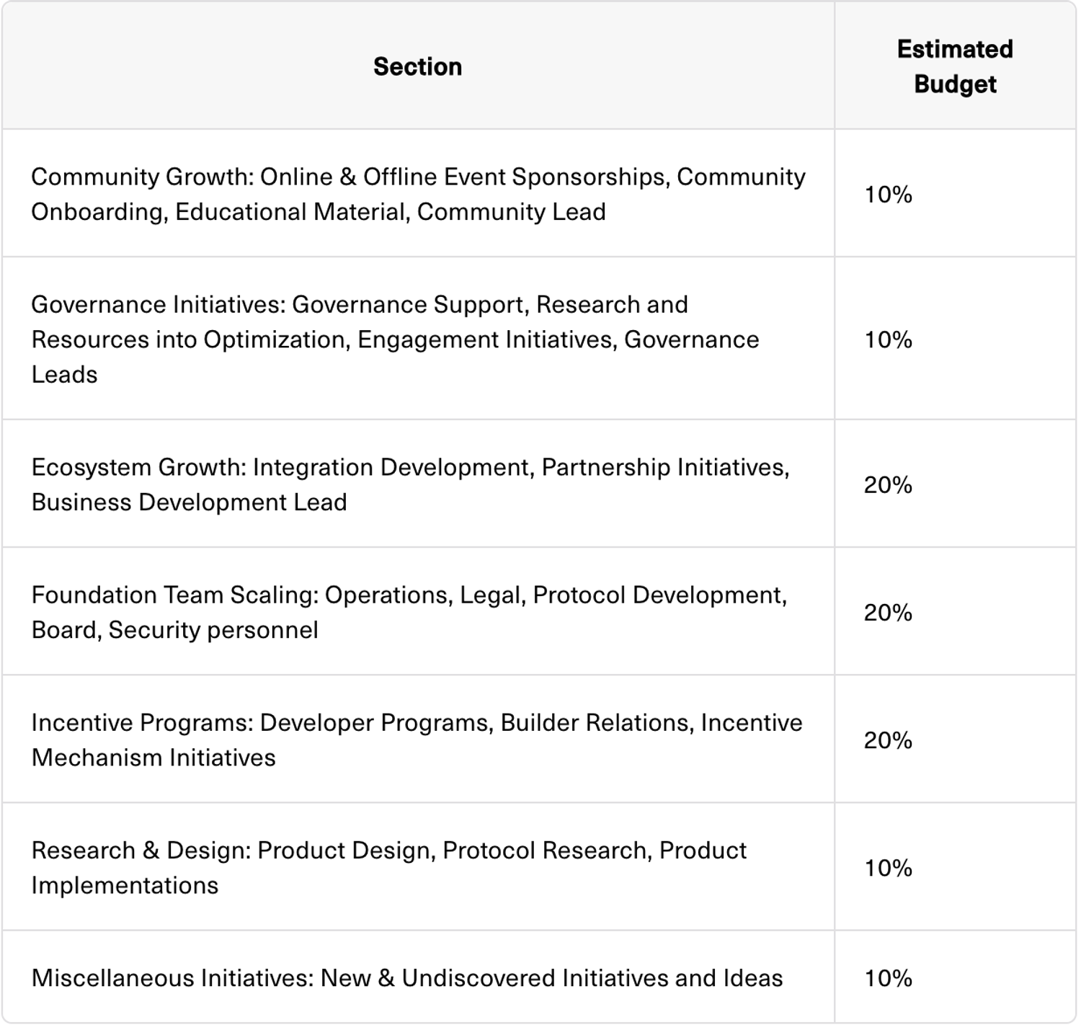Click the Incentive Programs 20% budget value

coord(888,740)
